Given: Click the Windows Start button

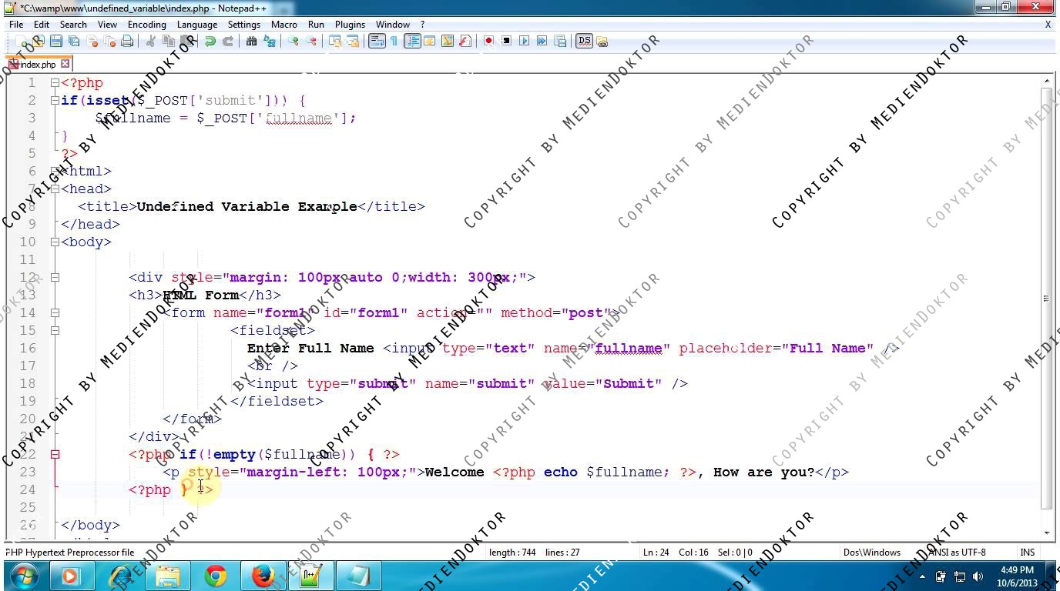Looking at the screenshot, I should pyautogui.click(x=23, y=576).
